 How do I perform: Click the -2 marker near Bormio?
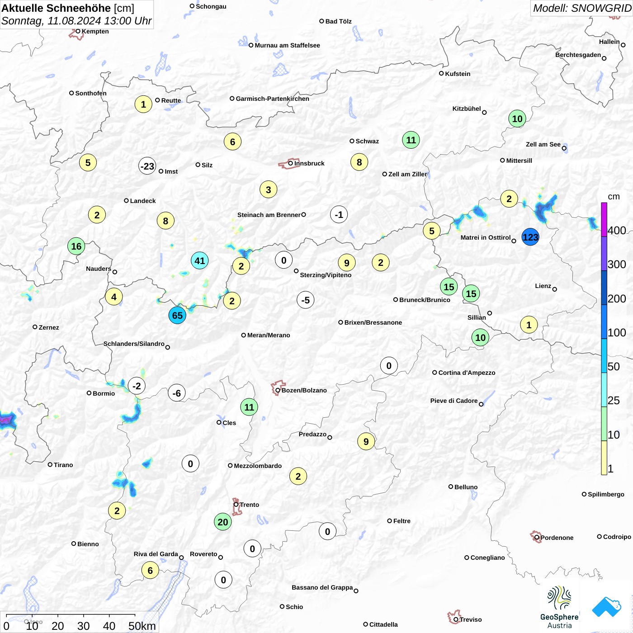(x=137, y=386)
